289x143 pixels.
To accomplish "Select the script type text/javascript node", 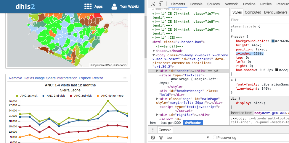I will coord(190,107).
